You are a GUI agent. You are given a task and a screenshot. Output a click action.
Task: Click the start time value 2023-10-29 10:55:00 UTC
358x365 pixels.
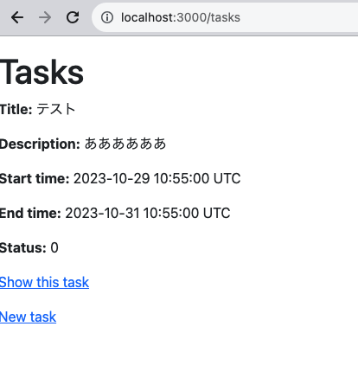coord(157,178)
